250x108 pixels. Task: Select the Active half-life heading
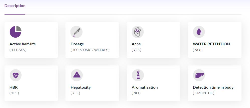(x=23, y=44)
